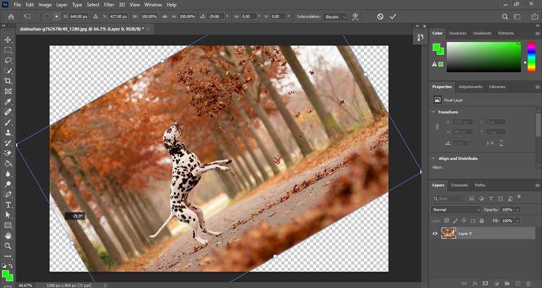Select the Frame tool

click(7, 91)
